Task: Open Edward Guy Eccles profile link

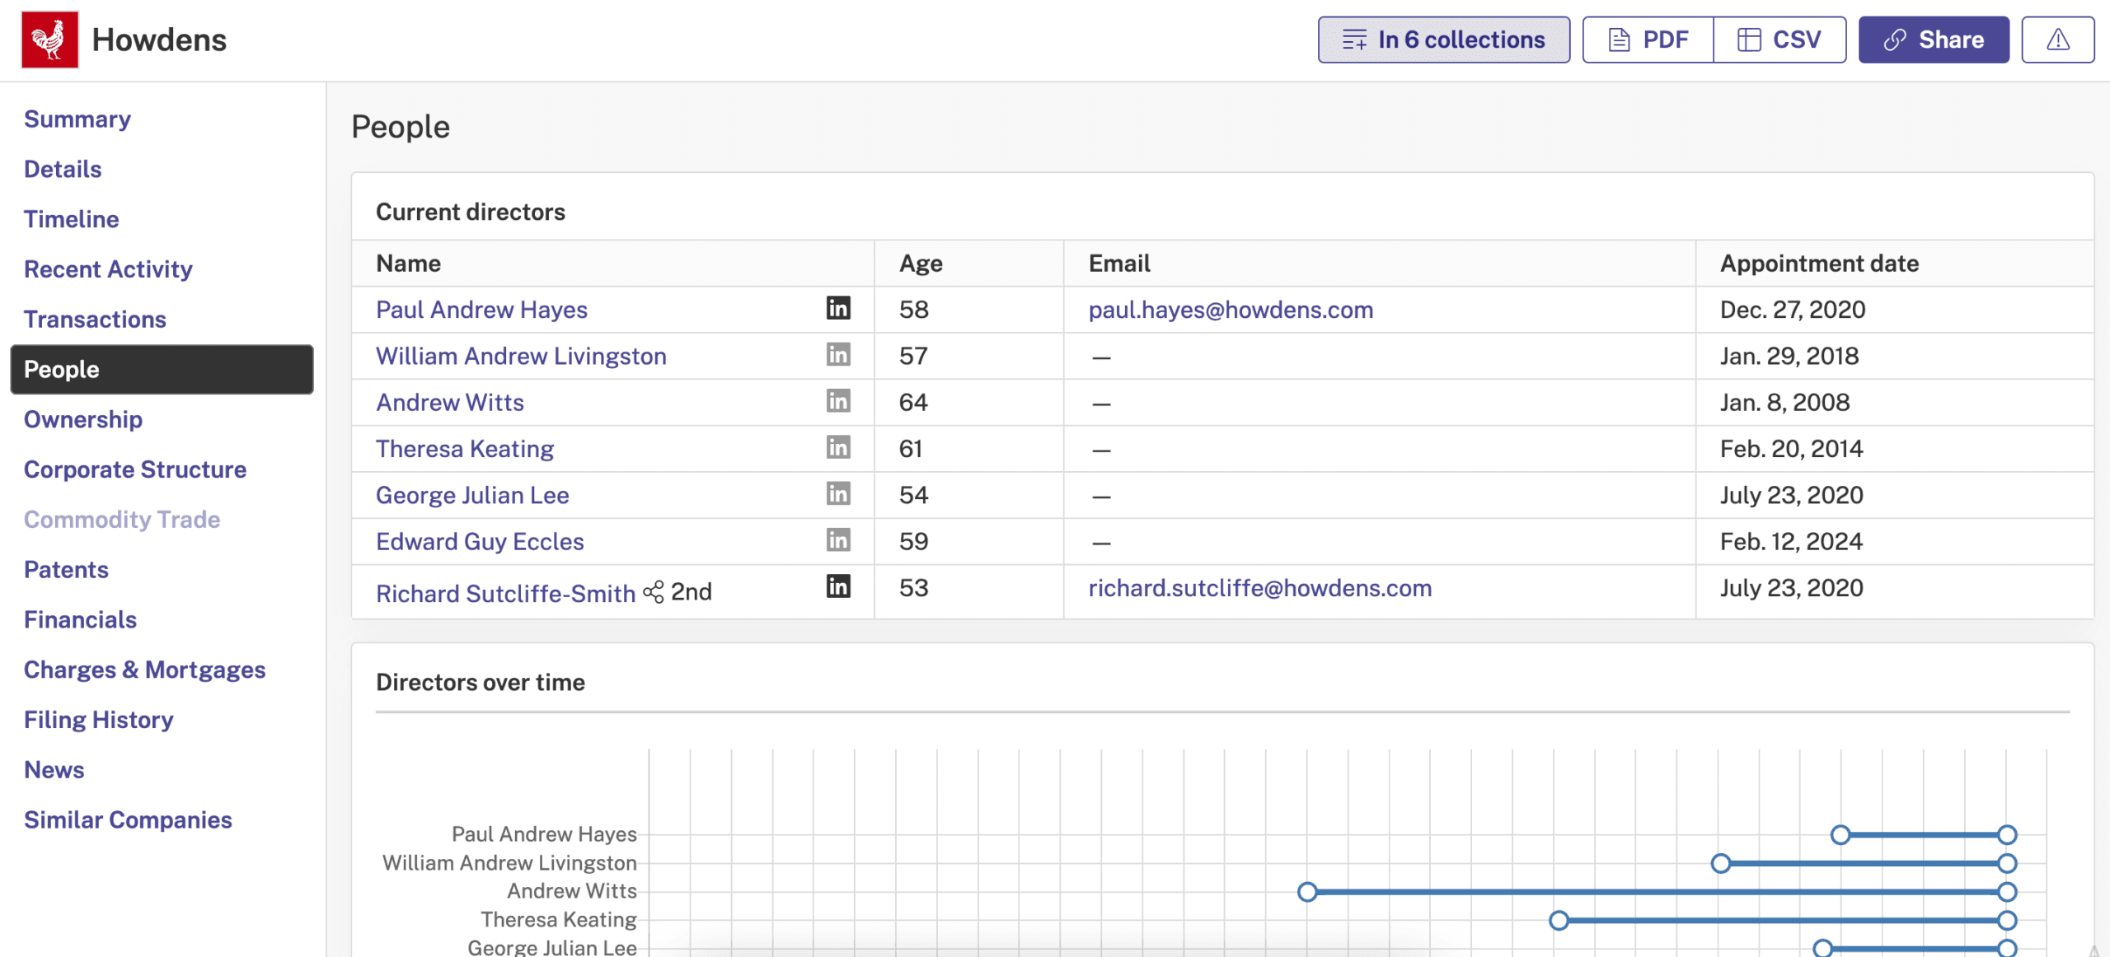Action: [x=480, y=542]
